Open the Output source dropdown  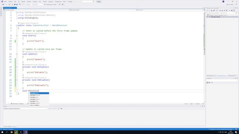point(34,109)
